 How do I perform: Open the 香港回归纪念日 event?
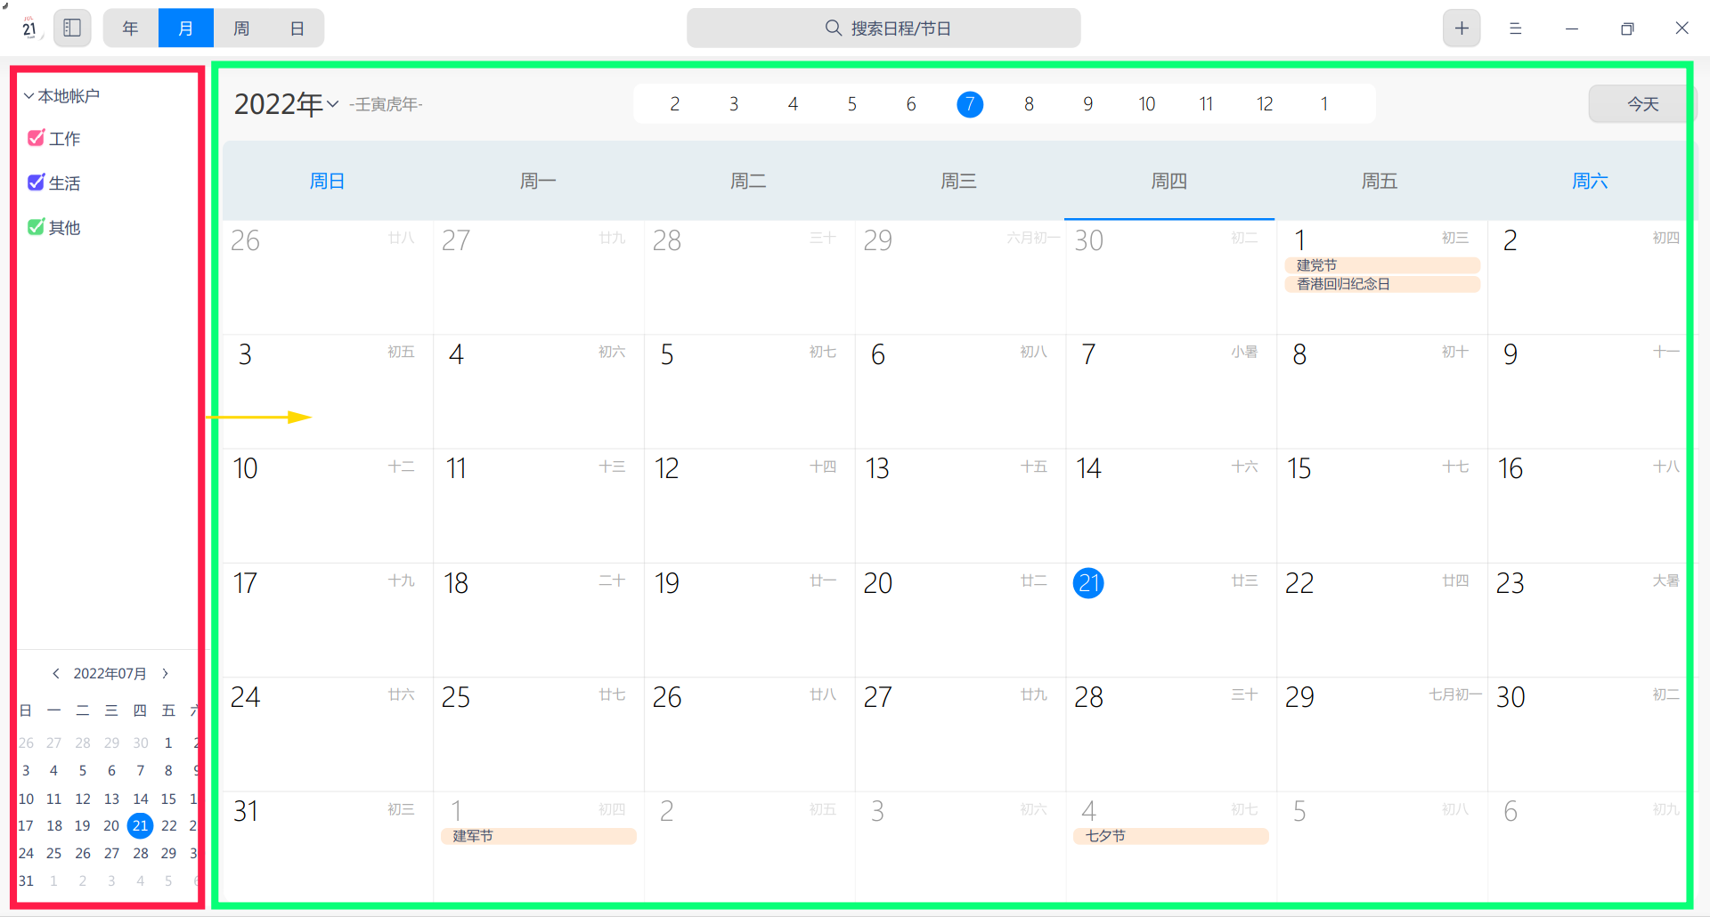[1382, 284]
